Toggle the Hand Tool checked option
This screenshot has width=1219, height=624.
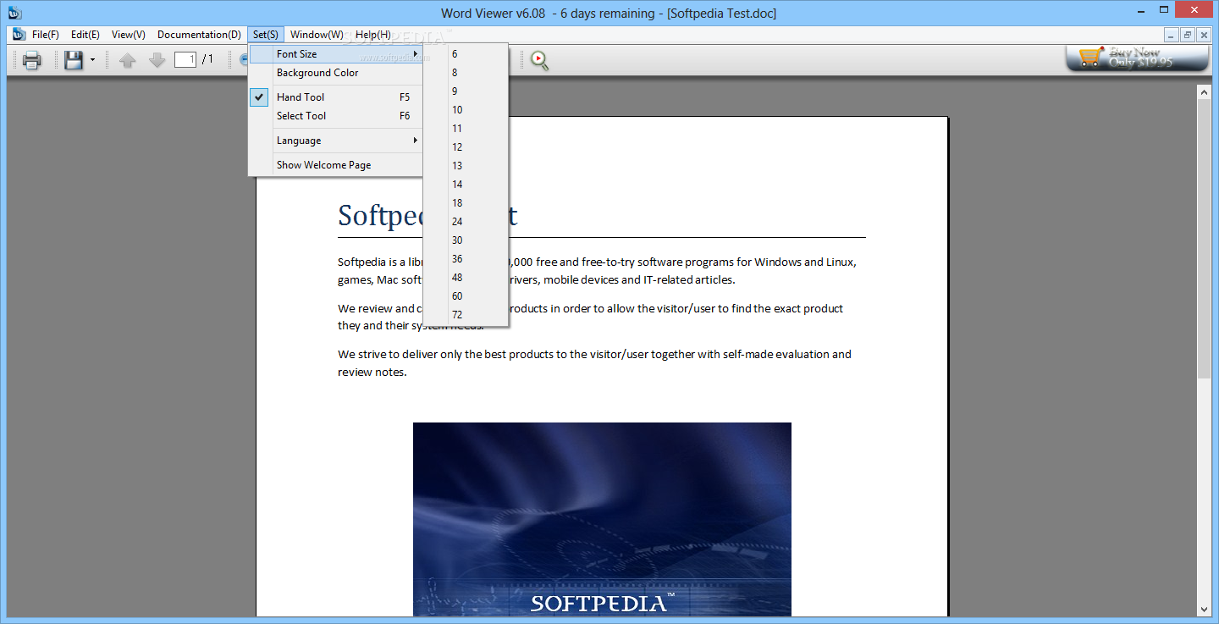point(336,97)
